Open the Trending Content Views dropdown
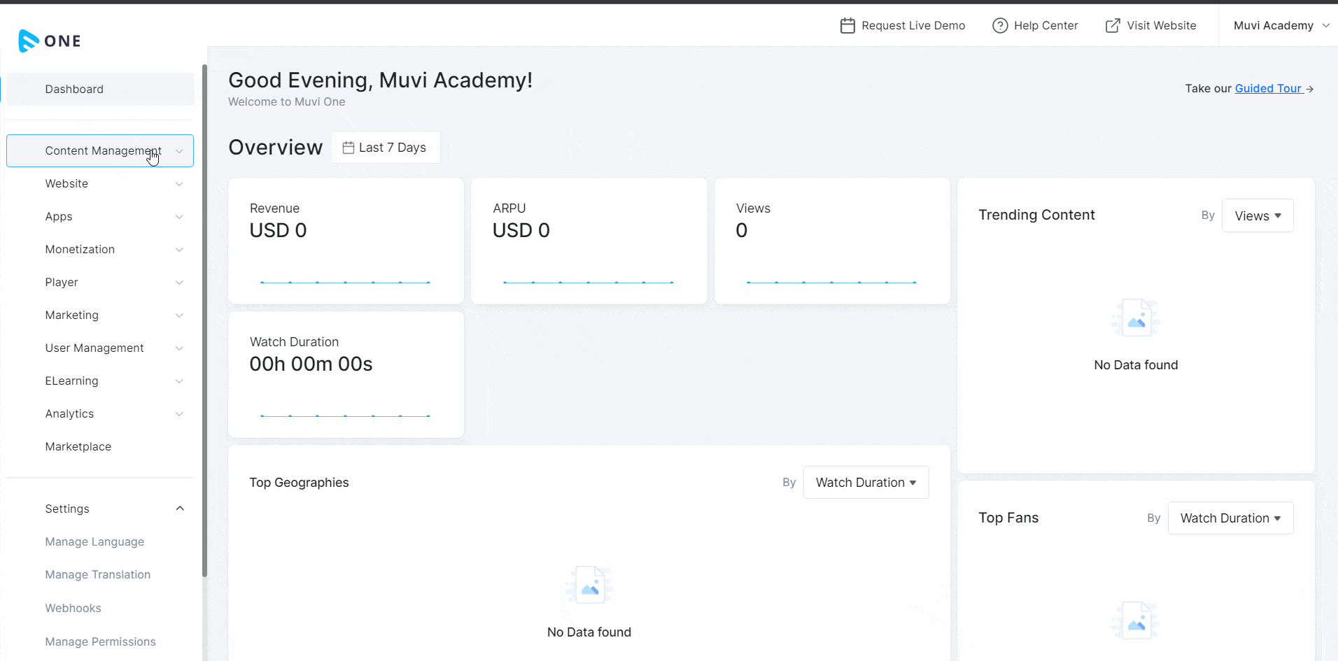Image resolution: width=1338 pixels, height=661 pixels. pos(1258,215)
